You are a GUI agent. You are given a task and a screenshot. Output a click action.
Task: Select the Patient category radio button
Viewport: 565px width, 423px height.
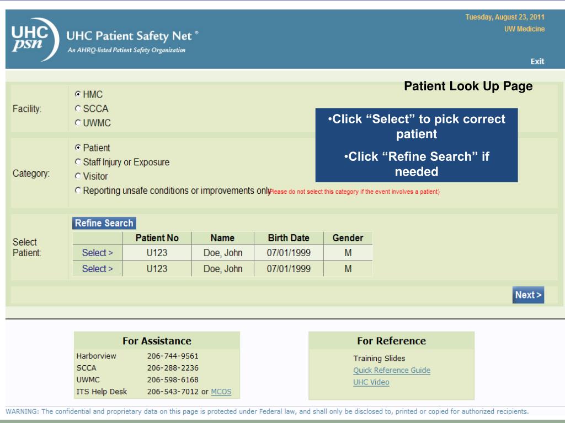point(78,148)
